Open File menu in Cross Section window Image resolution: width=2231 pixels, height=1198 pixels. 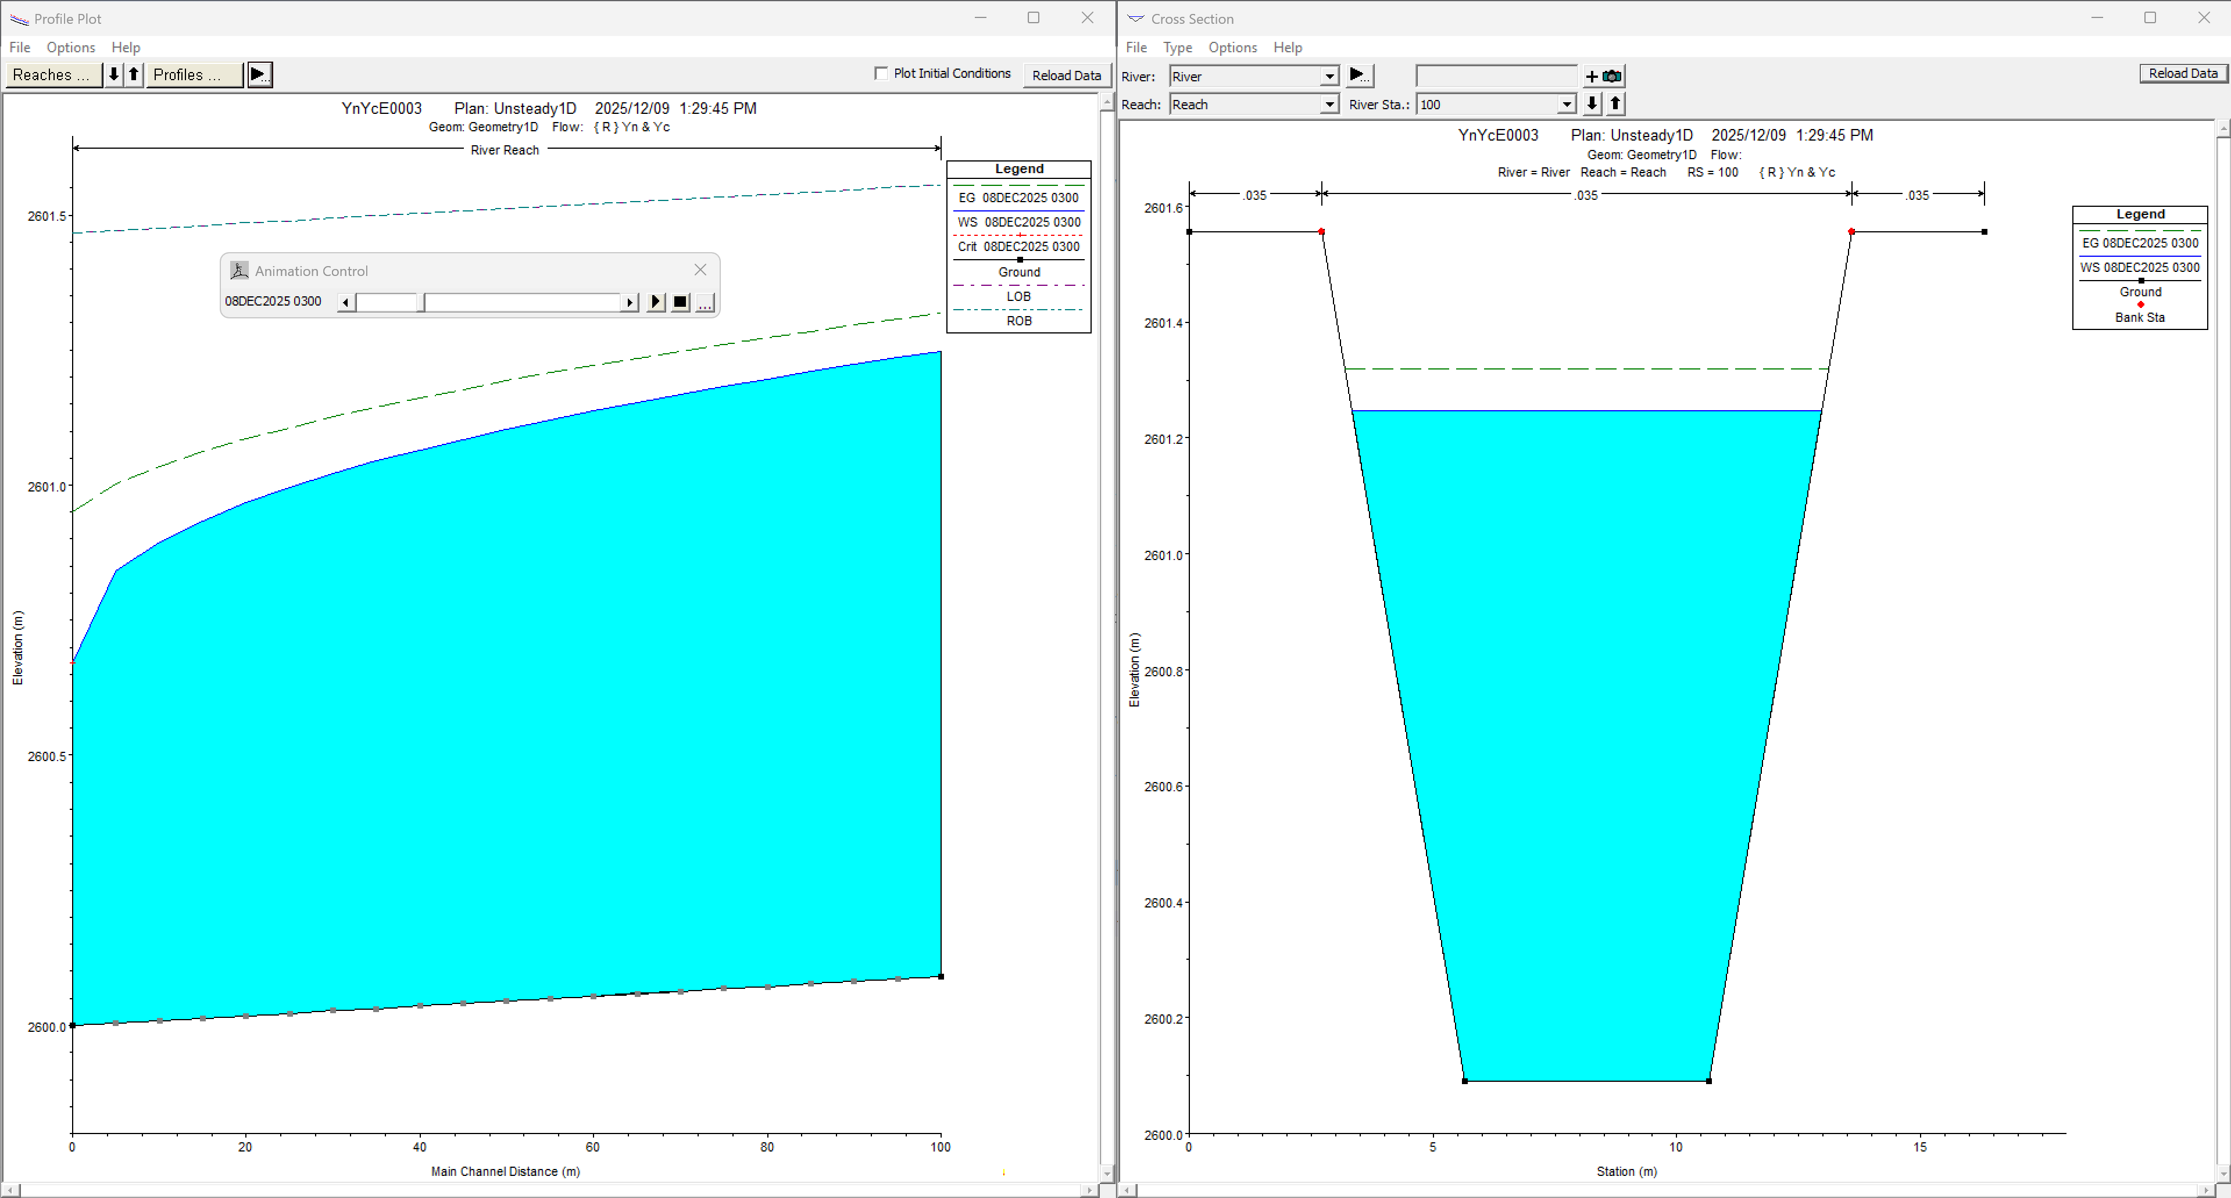click(1136, 46)
